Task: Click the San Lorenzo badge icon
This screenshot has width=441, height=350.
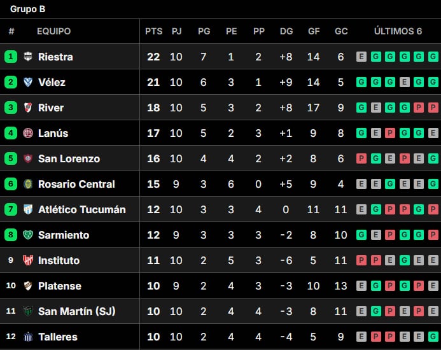Action: 28,158
